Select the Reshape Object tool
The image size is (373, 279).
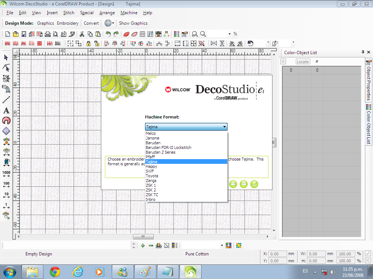click(x=6, y=68)
